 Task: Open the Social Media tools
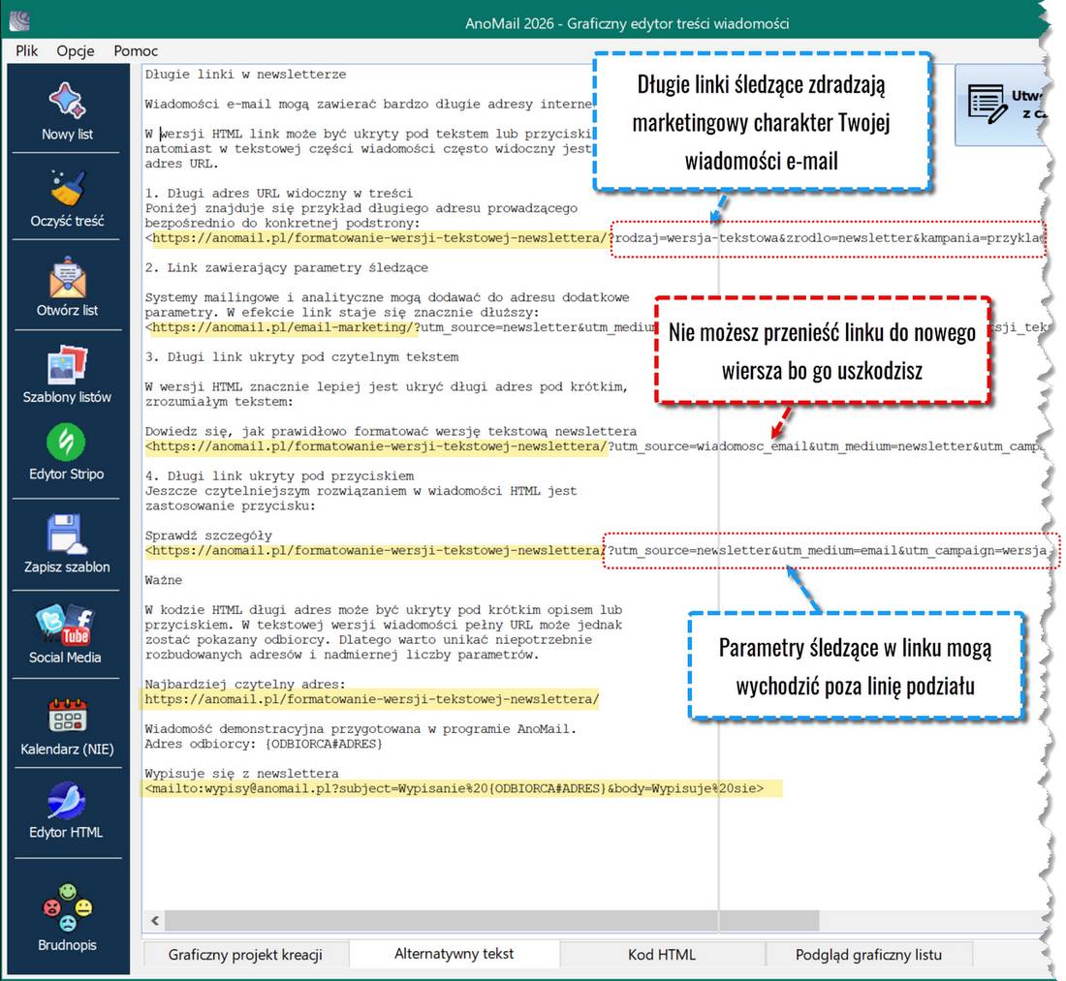tap(65, 633)
